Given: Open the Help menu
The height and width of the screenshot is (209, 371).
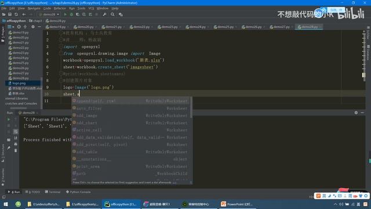Looking at the screenshot, I should tap(115, 8).
